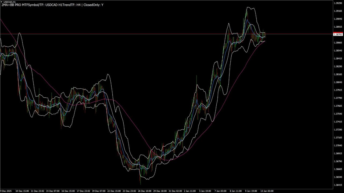This screenshot has width=344, height=193.
Task: Select the 7 Jan 03:00 time marker
Action: (x=220, y=191)
